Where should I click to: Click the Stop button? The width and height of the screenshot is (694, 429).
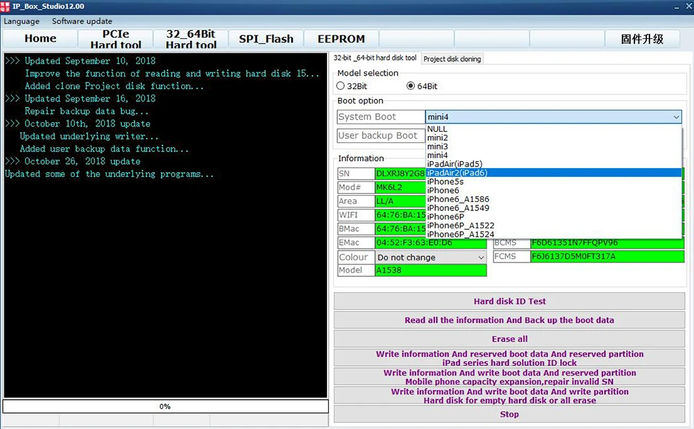point(509,414)
